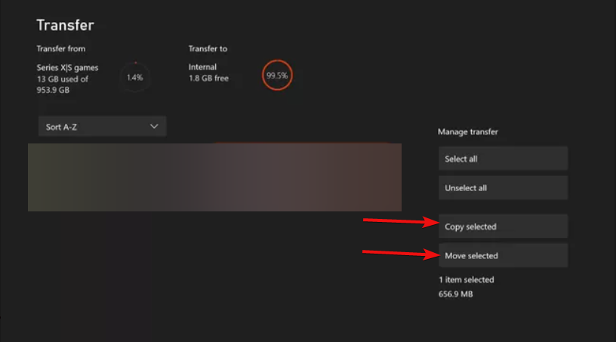Click Move selected to move the game
The width and height of the screenshot is (616, 342).
tap(503, 255)
